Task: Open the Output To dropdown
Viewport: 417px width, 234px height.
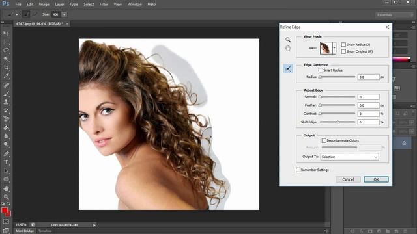Action: pos(350,157)
